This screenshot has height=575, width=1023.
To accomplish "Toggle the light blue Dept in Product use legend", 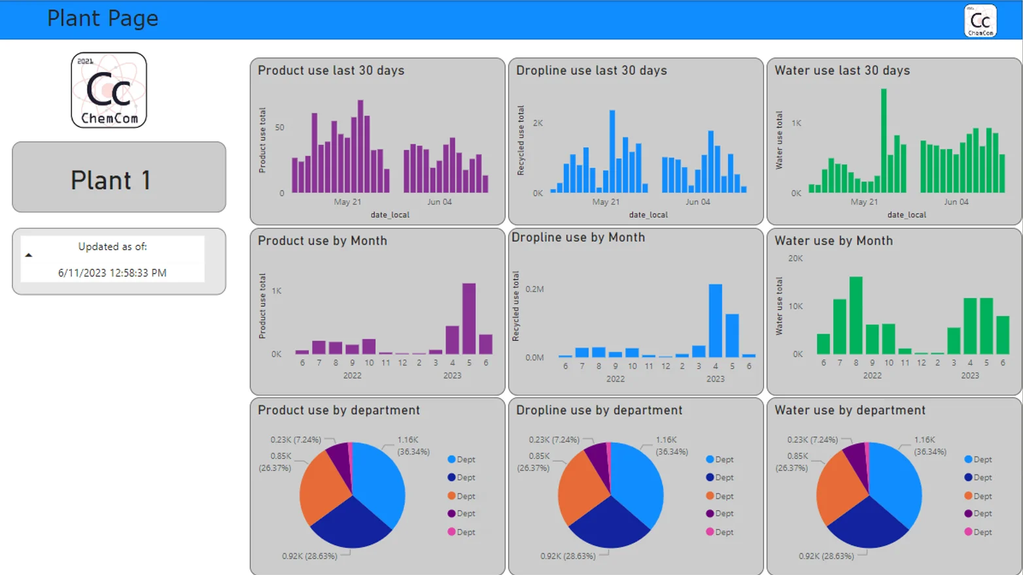I will pyautogui.click(x=461, y=459).
